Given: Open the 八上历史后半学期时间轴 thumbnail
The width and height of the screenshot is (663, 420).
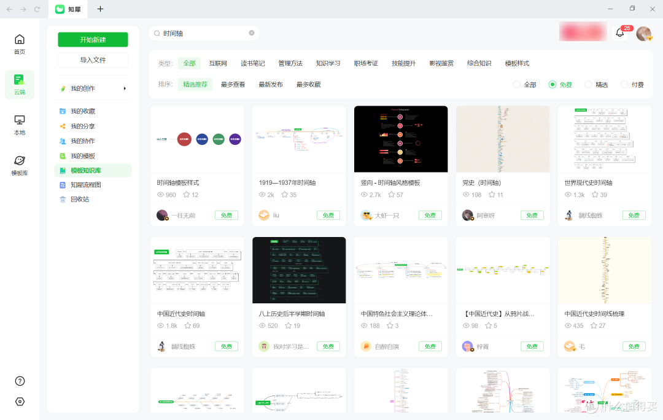Looking at the screenshot, I should 299,270.
